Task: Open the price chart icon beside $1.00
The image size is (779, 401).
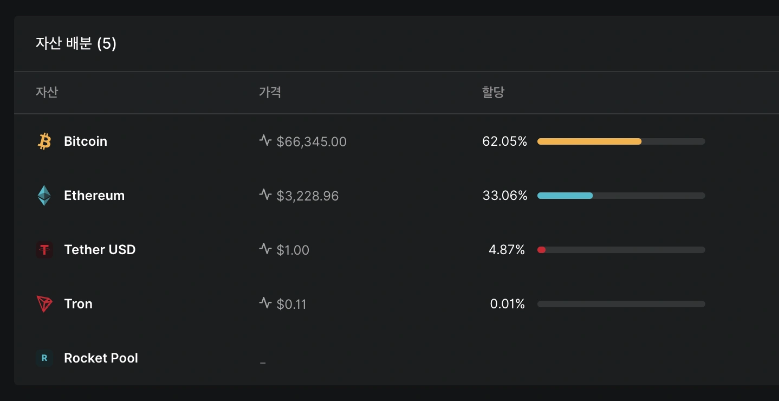Action: (265, 249)
